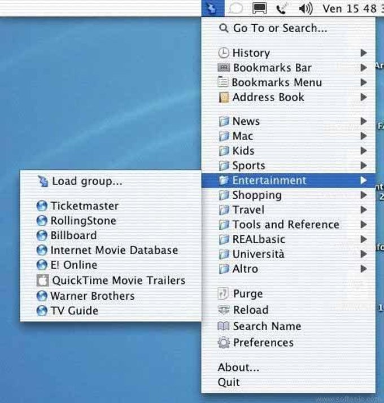
Task: Click the Shopping folder icon
Action: click(x=224, y=195)
